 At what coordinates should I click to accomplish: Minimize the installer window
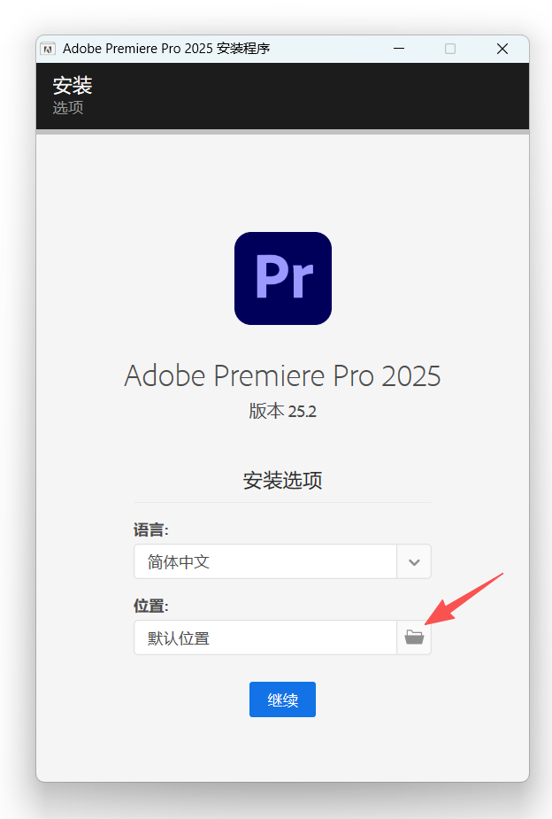click(399, 49)
